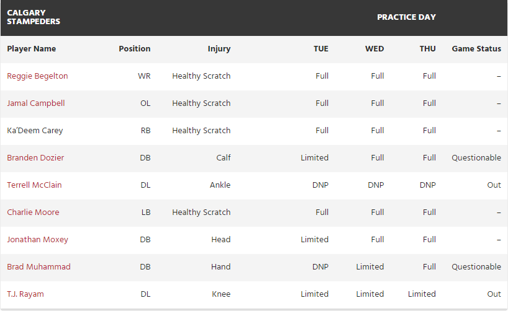Click the Player Name column header
This screenshot has height=311, width=508.
pos(32,49)
